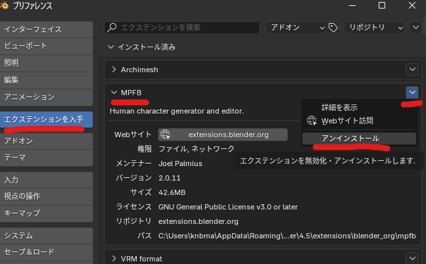Open the extension settings dropdown at top right
Viewport: 426px width, 264px height.
pyautogui.click(x=415, y=27)
